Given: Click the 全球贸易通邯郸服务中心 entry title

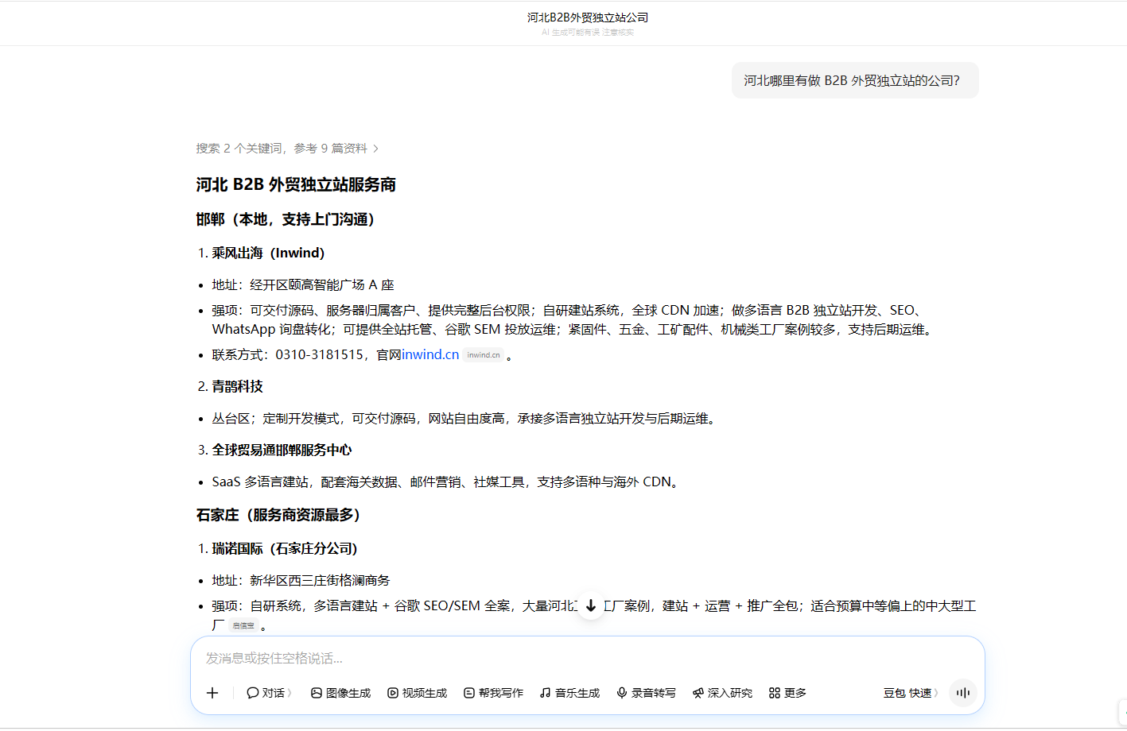Looking at the screenshot, I should 282,450.
